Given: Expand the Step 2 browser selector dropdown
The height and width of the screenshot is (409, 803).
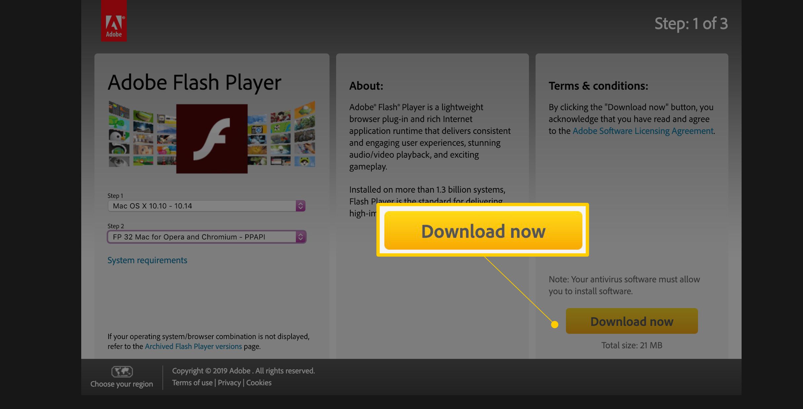Looking at the screenshot, I should [x=302, y=236].
